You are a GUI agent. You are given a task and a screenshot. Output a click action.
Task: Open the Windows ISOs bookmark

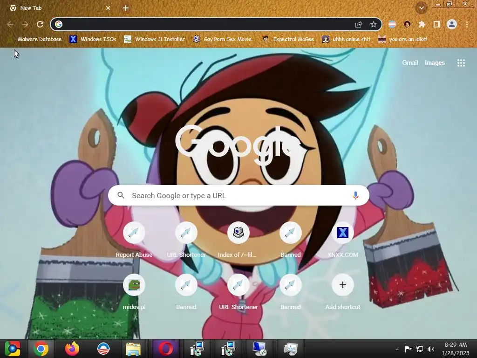point(93,39)
